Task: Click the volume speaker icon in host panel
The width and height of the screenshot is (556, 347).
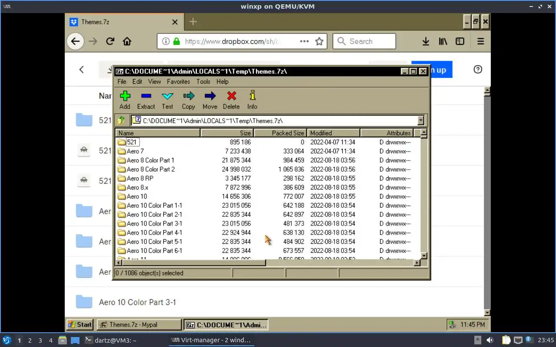Action: [490, 340]
